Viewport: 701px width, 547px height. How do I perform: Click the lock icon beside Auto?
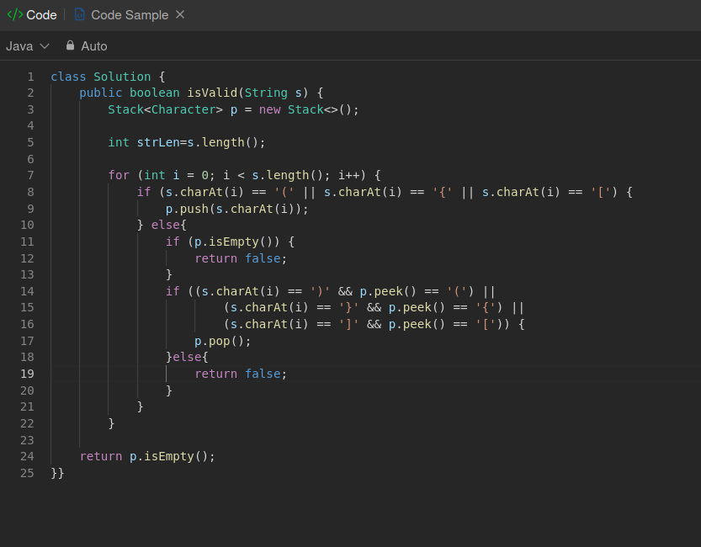[x=70, y=45]
